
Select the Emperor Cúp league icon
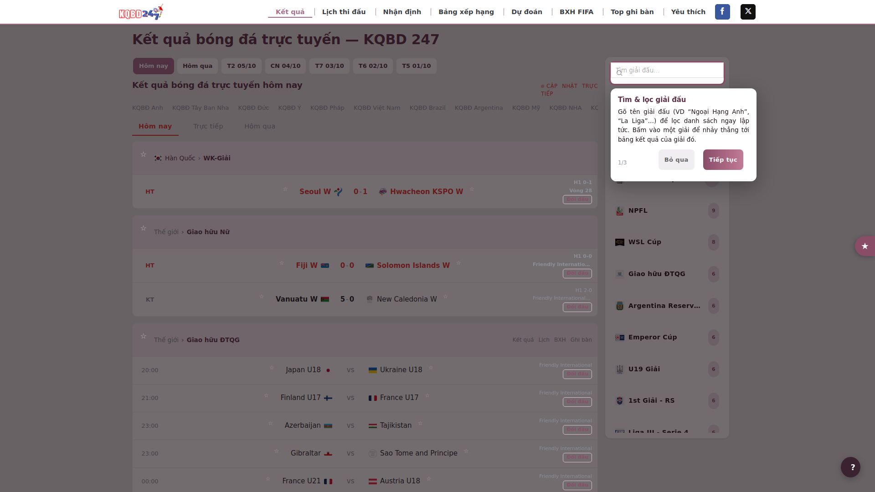point(620,338)
